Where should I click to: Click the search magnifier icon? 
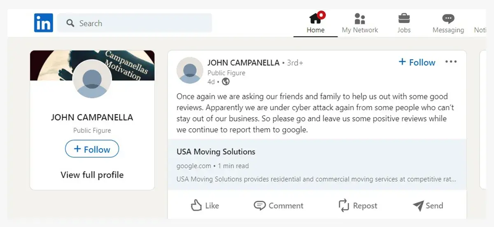point(70,23)
